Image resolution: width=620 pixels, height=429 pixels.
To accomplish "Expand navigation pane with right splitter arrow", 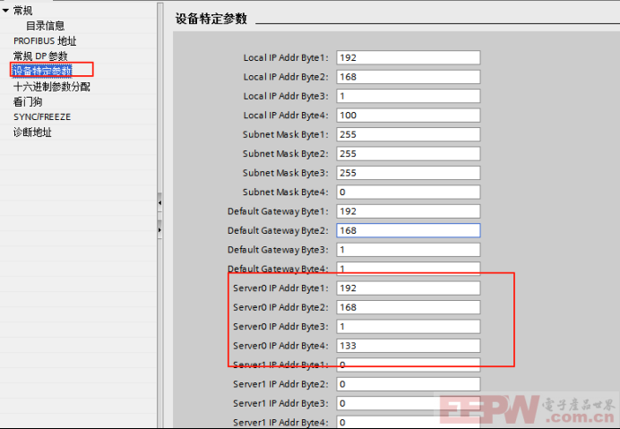I will pos(159,229).
